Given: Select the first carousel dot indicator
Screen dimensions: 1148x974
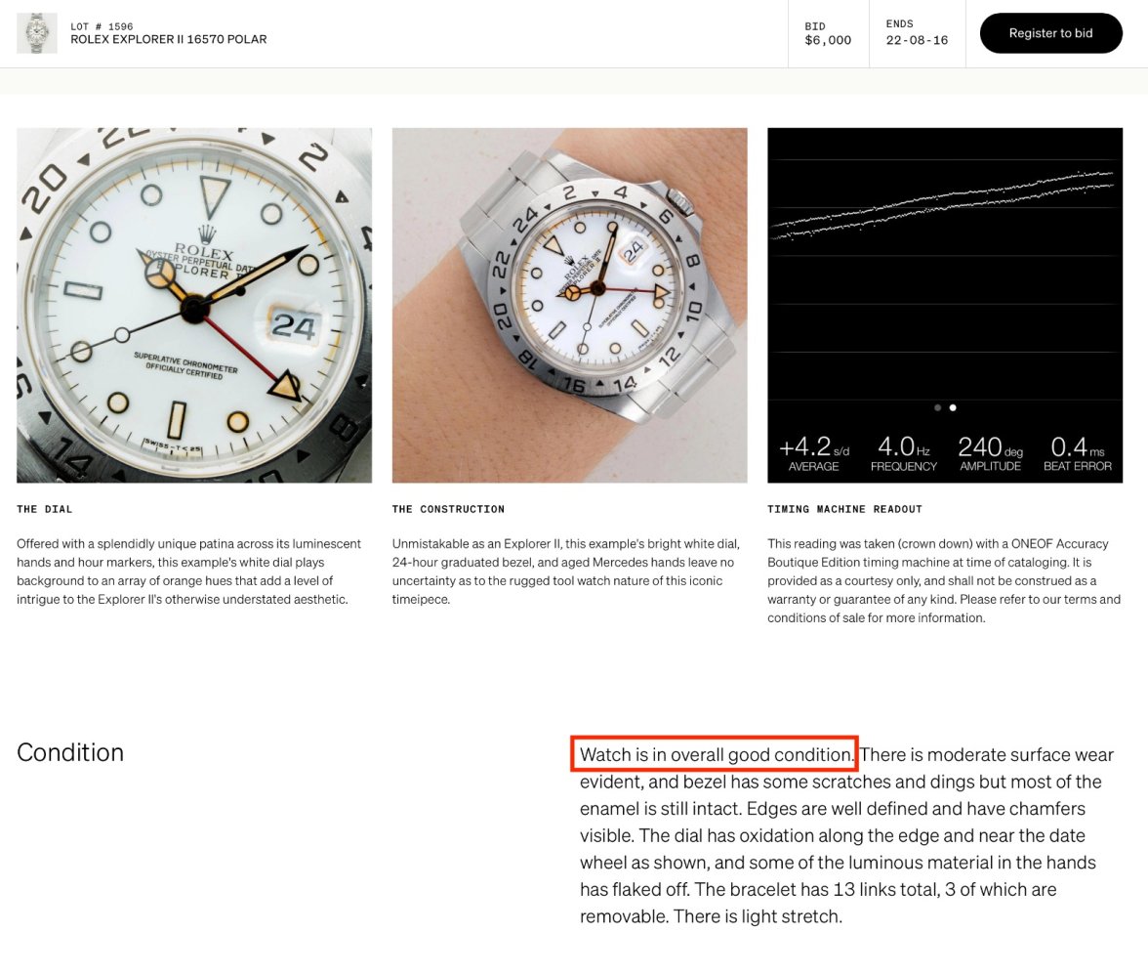Looking at the screenshot, I should pyautogui.click(x=937, y=407).
